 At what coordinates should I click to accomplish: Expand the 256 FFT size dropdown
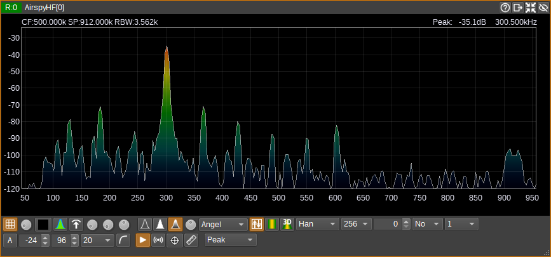click(357, 224)
